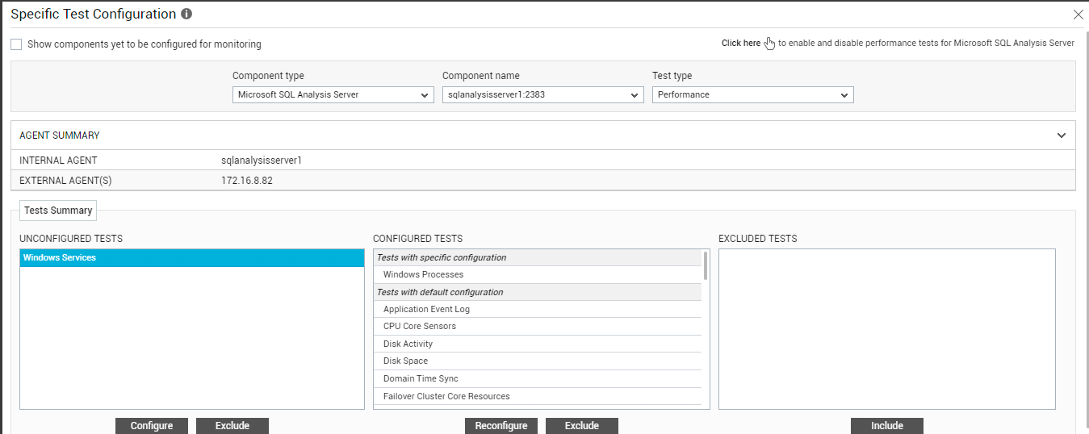Select Windows Processes in configured tests

[538, 275]
